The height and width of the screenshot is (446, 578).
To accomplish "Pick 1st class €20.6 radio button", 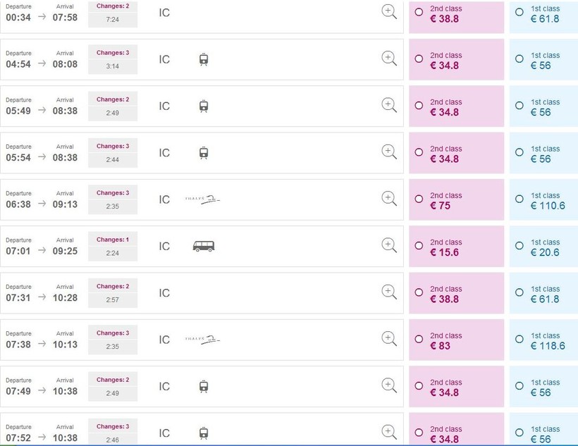I will tap(519, 246).
